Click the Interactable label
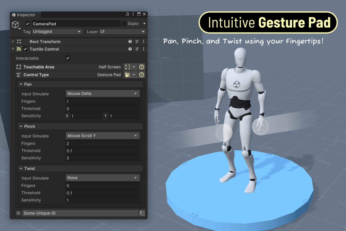Screen dimensions: 346x231 tap(27, 58)
